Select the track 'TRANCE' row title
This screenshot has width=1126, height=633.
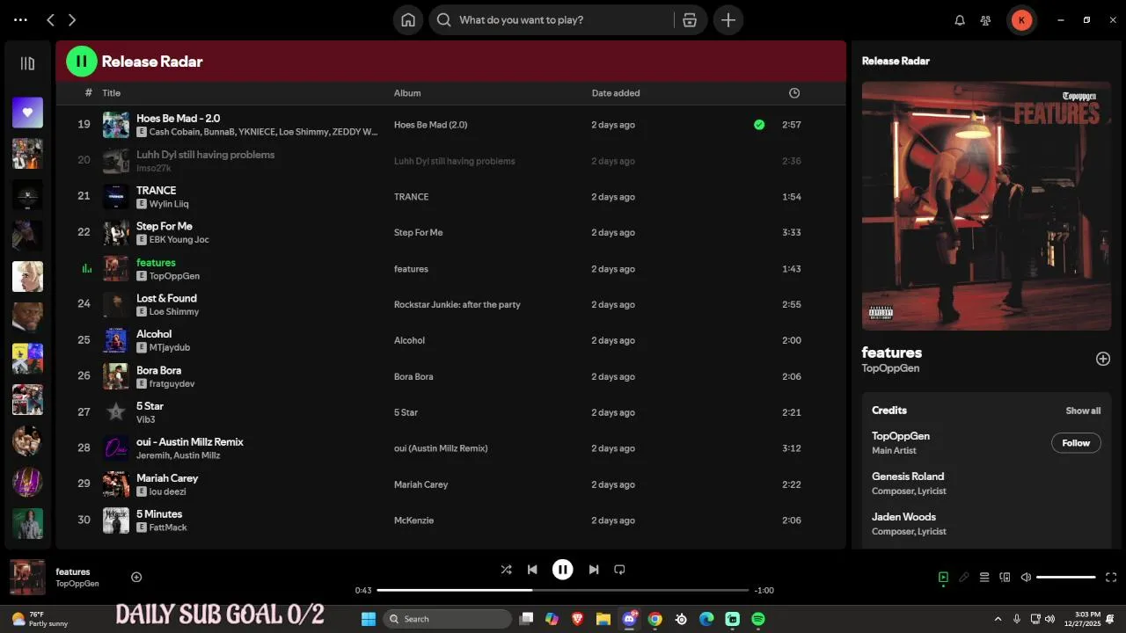[x=156, y=190]
